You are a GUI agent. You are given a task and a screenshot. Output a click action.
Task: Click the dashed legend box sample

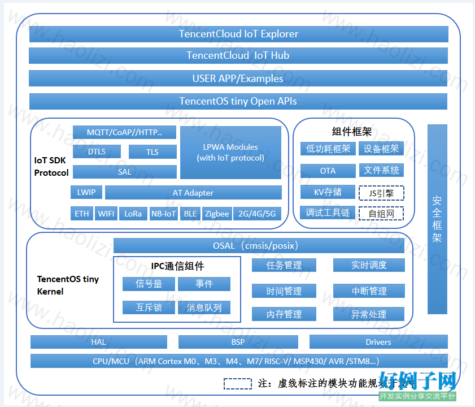click(238, 384)
